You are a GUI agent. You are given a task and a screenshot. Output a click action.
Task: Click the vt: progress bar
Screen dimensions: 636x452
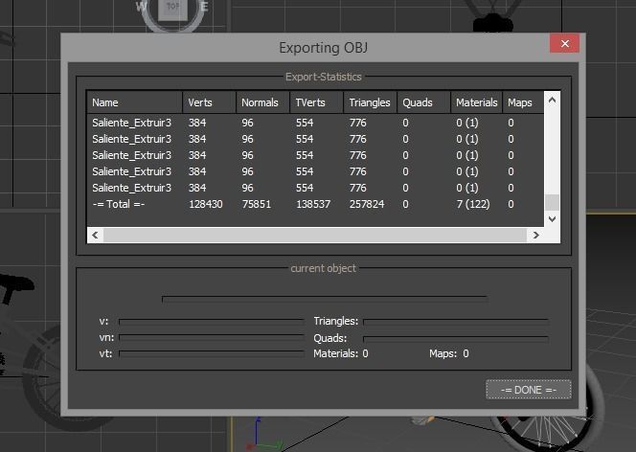point(212,353)
